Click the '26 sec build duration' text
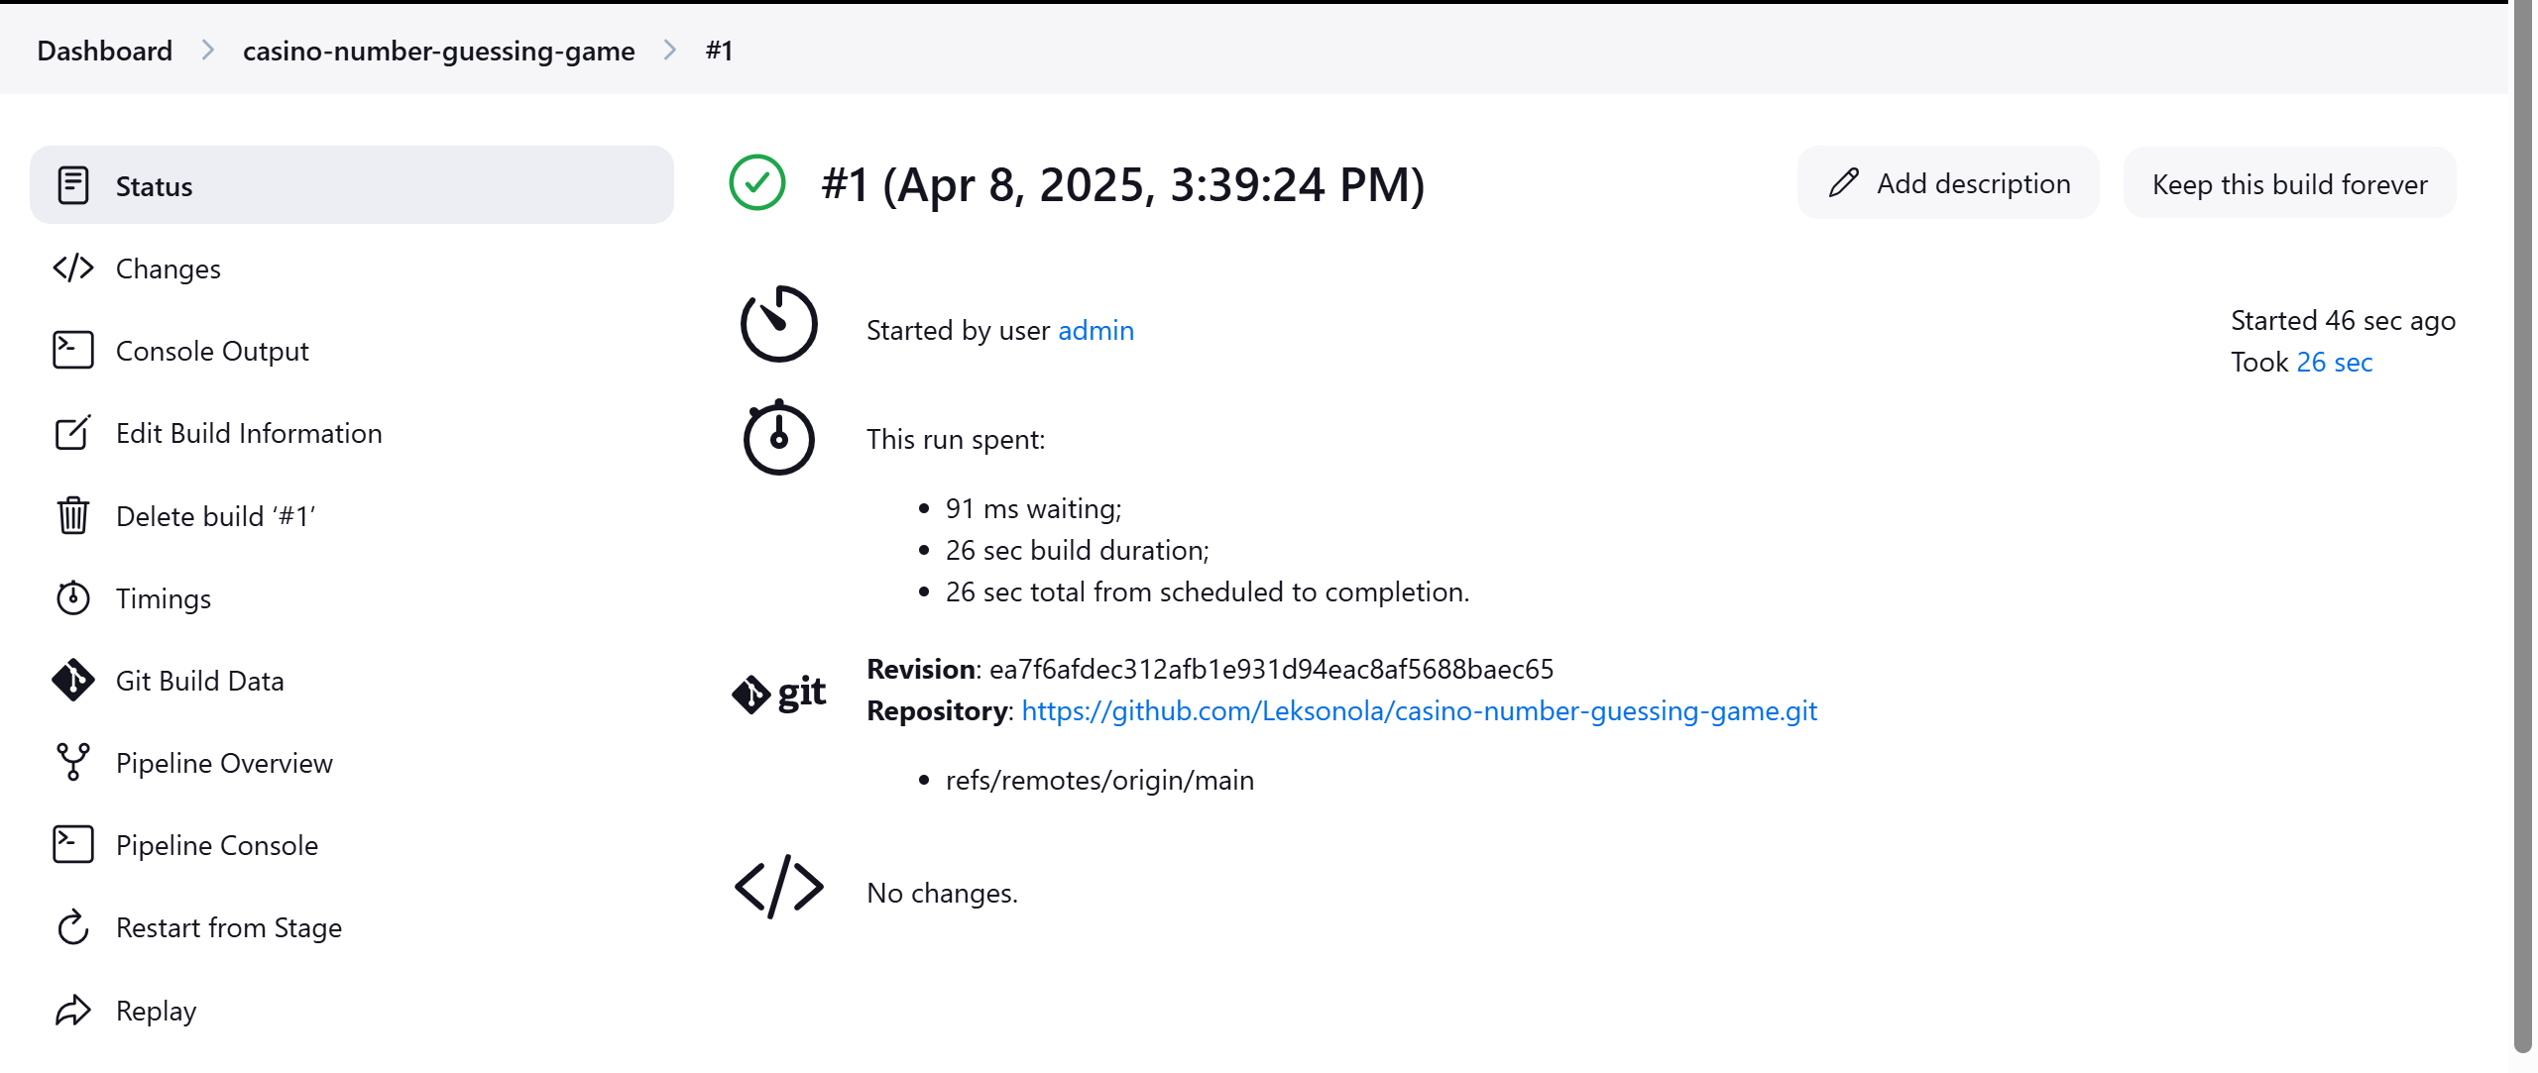This screenshot has height=1073, width=2538. 1077,550
